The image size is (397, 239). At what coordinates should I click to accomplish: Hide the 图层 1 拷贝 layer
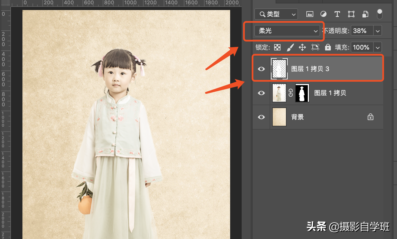[x=261, y=93]
